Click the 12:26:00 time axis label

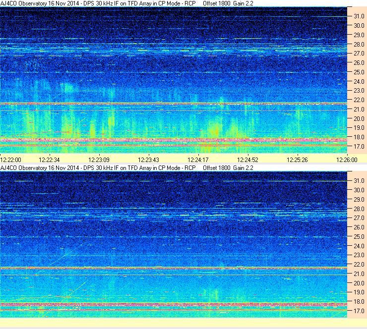click(x=347, y=160)
